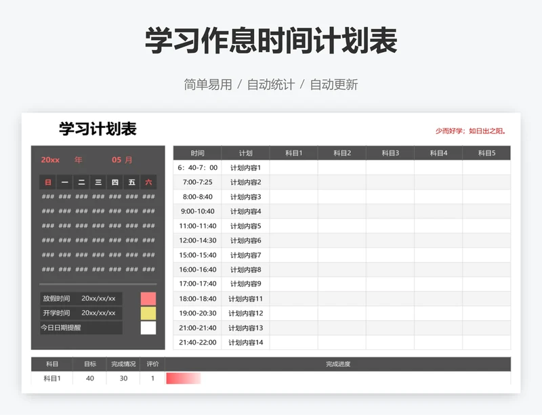This screenshot has width=542, height=415.
Task: Select the 计划内容3 cell
Action: (x=245, y=197)
